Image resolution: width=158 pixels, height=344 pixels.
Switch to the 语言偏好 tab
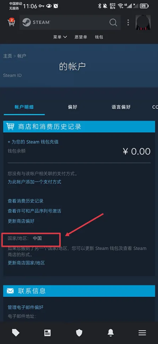pos(121,107)
